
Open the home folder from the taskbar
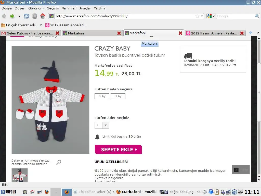pyautogui.click(x=32, y=192)
